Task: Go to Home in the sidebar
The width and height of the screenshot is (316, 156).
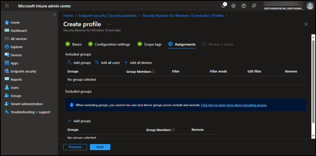Action: click(15, 22)
